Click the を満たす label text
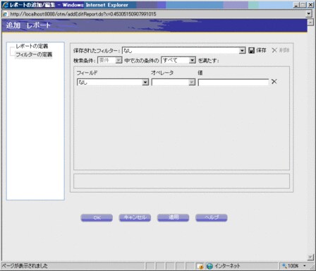The width and height of the screenshot is (316, 271). [x=208, y=61]
